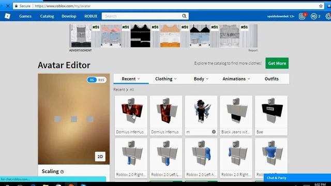Click the browser address bar URL
Screen dimensions: 331x186
(x=63, y=6)
